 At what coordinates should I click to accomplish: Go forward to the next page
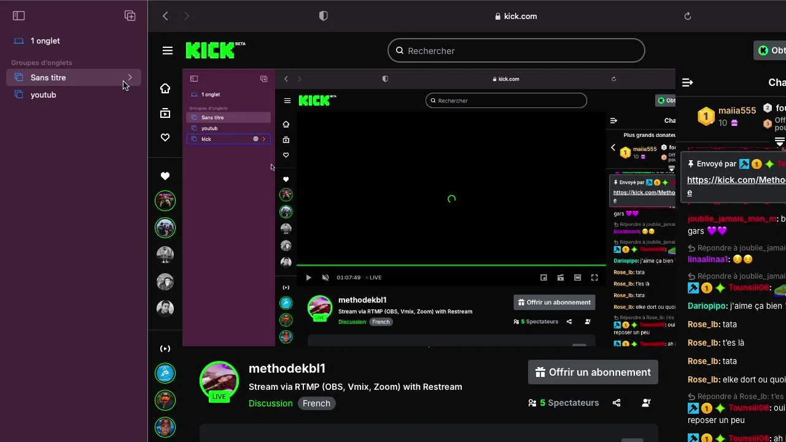(x=187, y=16)
